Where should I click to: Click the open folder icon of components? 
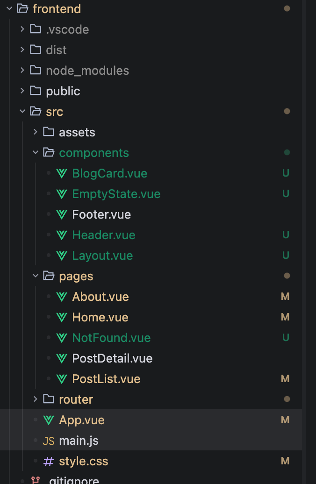[49, 152]
